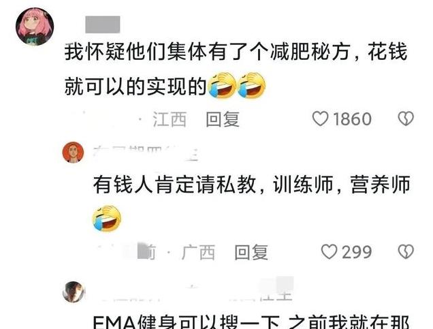Reply to the comment from 江西
This screenshot has width=433, height=329.
tap(223, 119)
